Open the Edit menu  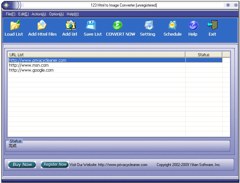(x=23, y=14)
